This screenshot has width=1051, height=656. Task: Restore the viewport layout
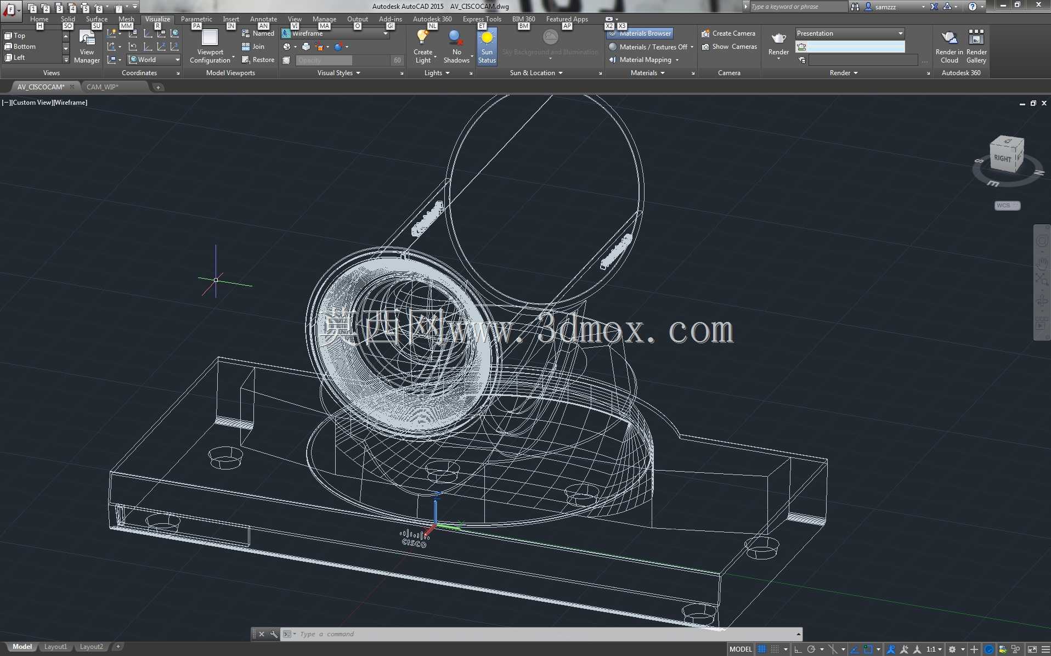[x=258, y=60]
